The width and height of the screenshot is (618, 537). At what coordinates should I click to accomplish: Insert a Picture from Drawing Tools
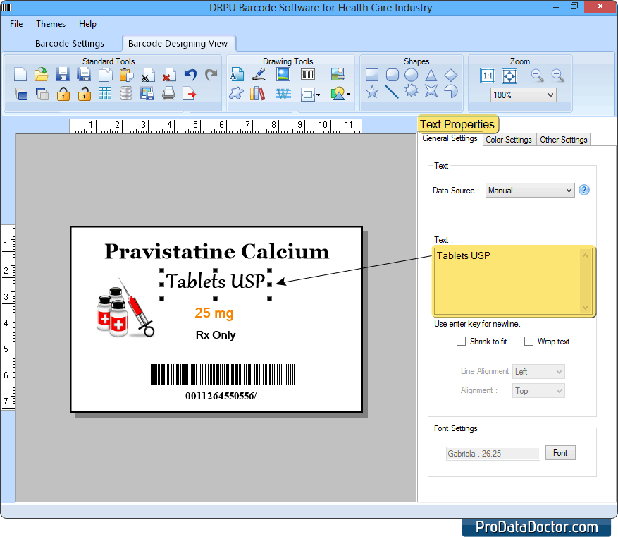tap(283, 74)
